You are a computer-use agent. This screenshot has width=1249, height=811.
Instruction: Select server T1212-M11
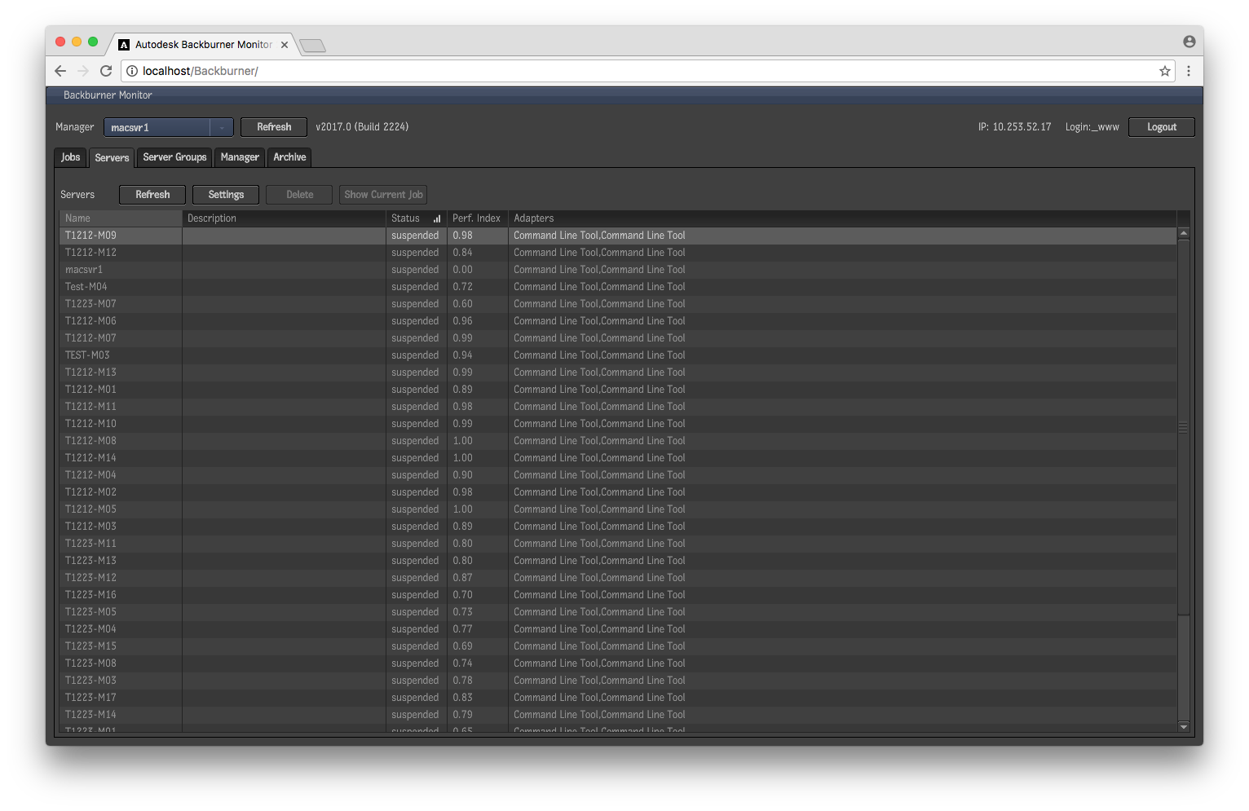(618, 407)
